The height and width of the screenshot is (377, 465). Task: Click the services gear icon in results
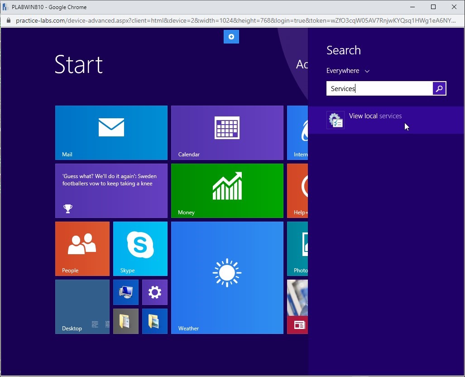pyautogui.click(x=336, y=120)
